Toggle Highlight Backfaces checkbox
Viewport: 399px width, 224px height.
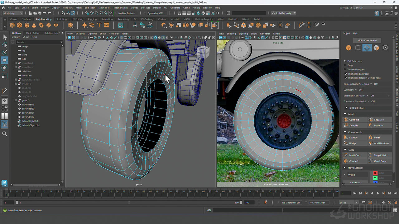[x=346, y=74]
